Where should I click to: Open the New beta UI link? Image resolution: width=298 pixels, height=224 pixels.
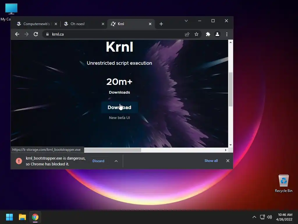[119, 118]
